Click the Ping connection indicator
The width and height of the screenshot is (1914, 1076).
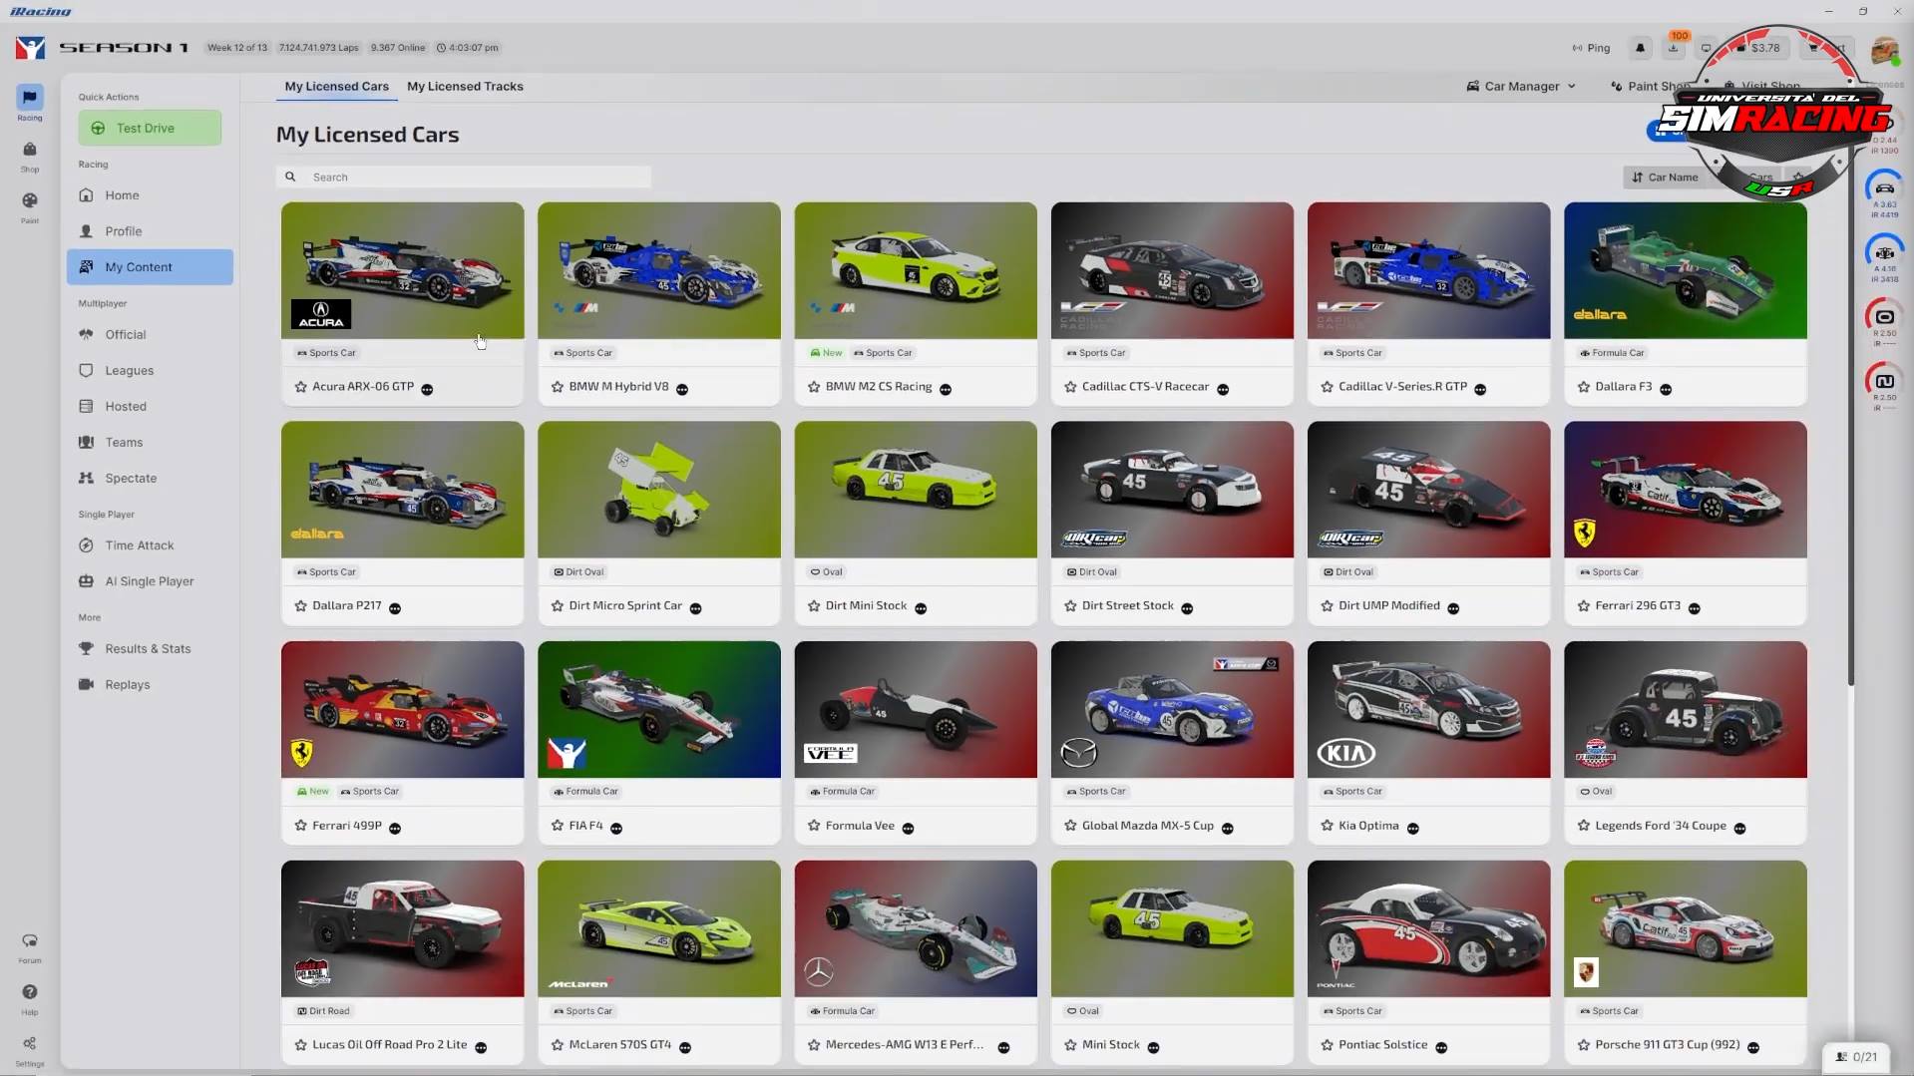click(x=1591, y=48)
